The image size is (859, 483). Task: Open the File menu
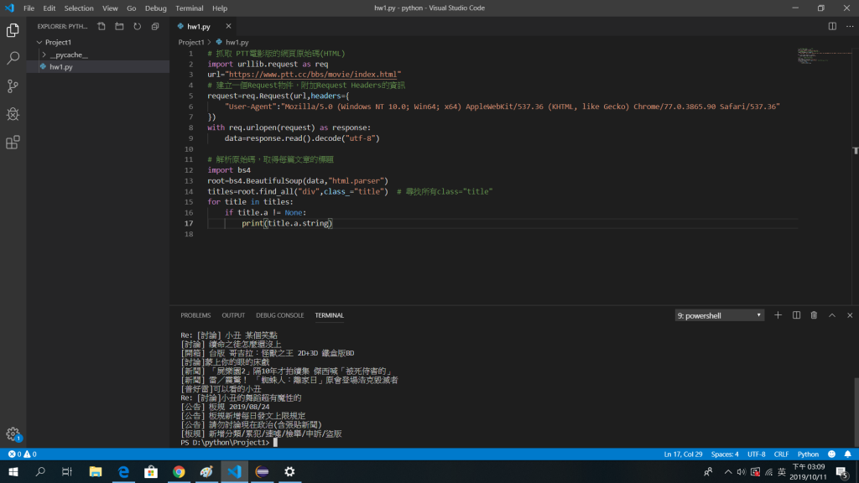29,8
